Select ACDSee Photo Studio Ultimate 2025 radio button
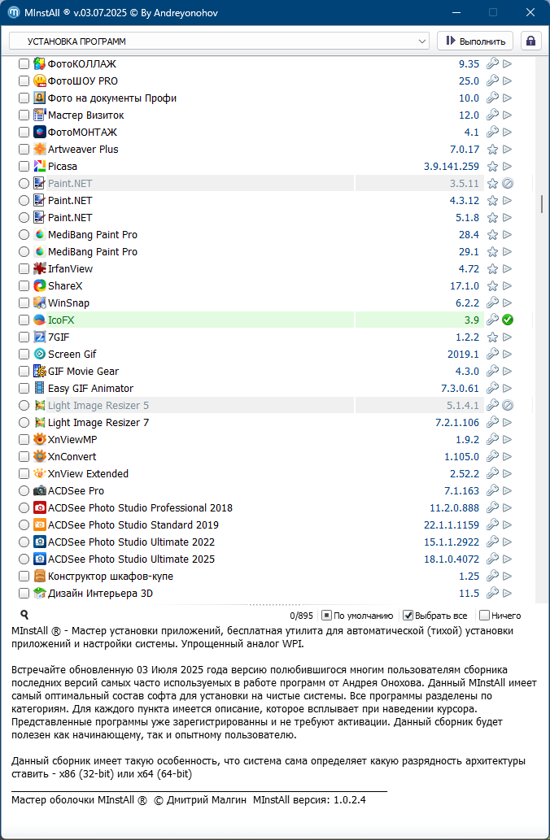 pyautogui.click(x=24, y=559)
